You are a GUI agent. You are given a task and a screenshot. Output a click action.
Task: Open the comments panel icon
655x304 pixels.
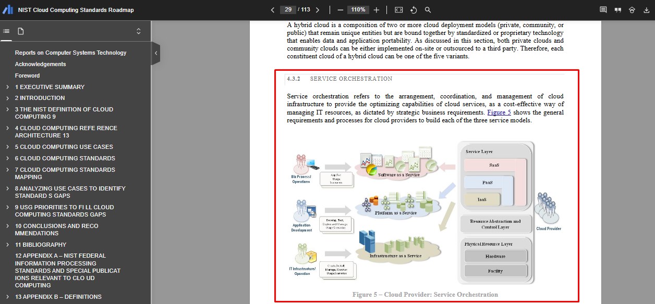[x=603, y=10]
